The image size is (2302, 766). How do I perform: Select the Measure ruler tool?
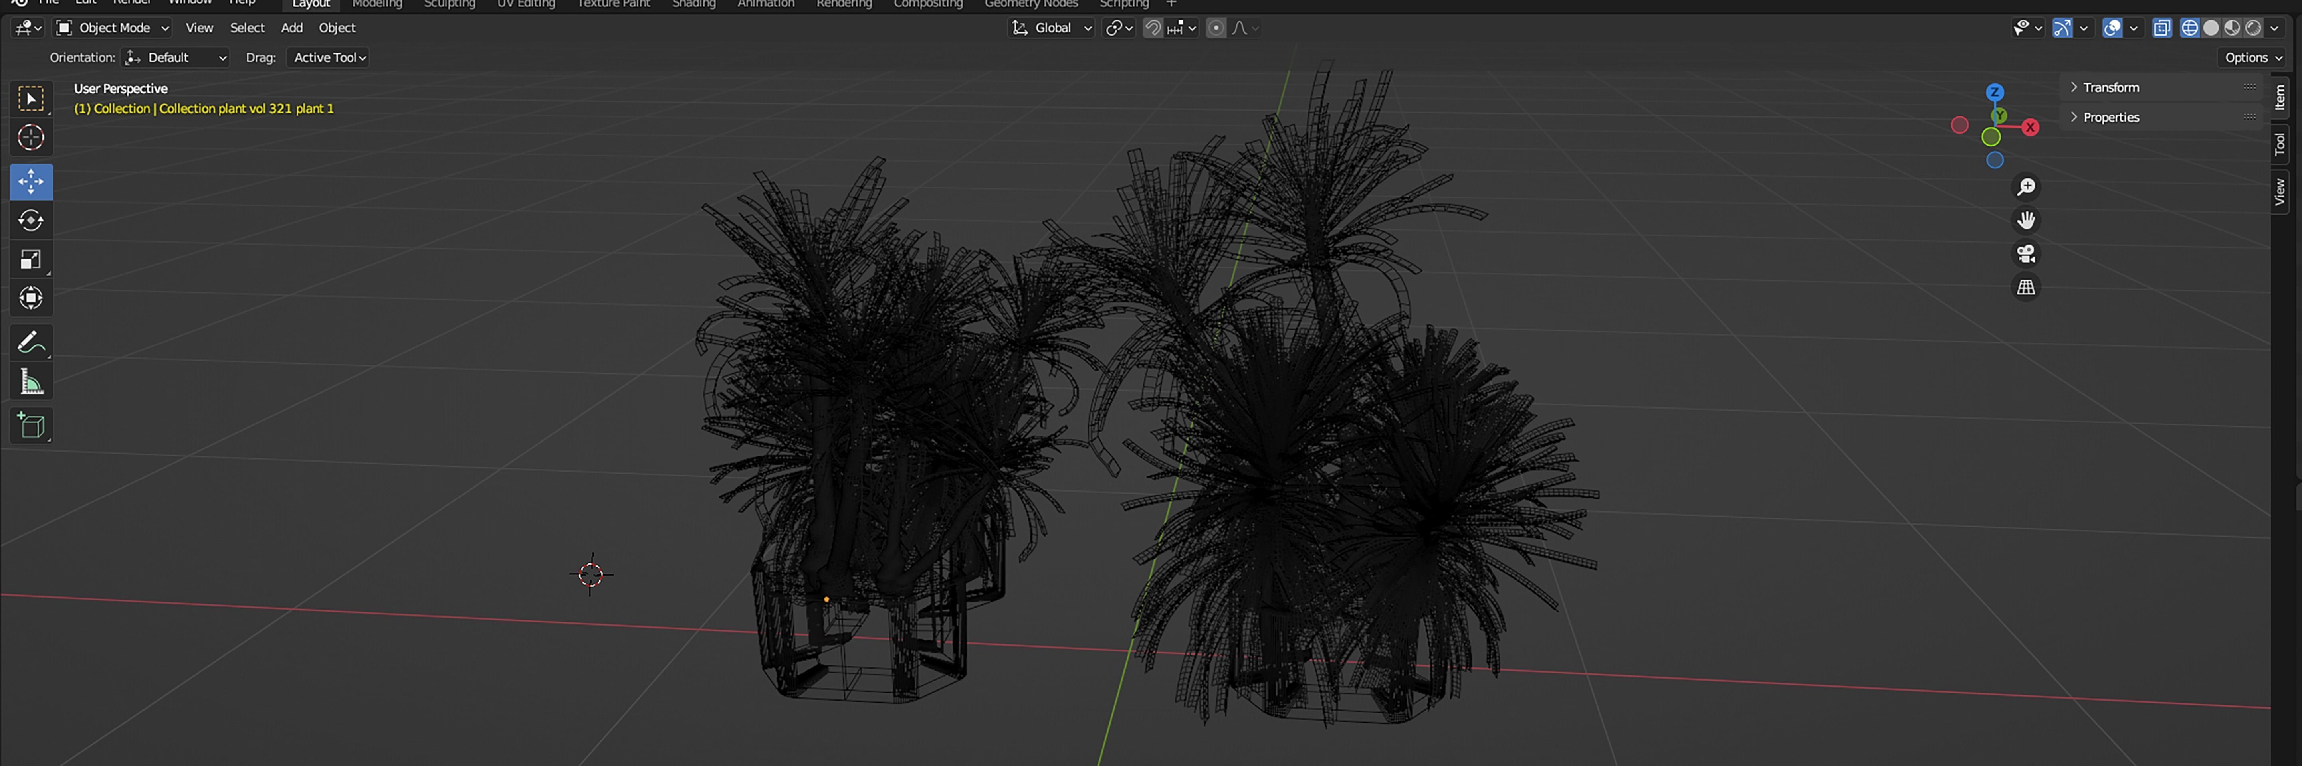31,381
